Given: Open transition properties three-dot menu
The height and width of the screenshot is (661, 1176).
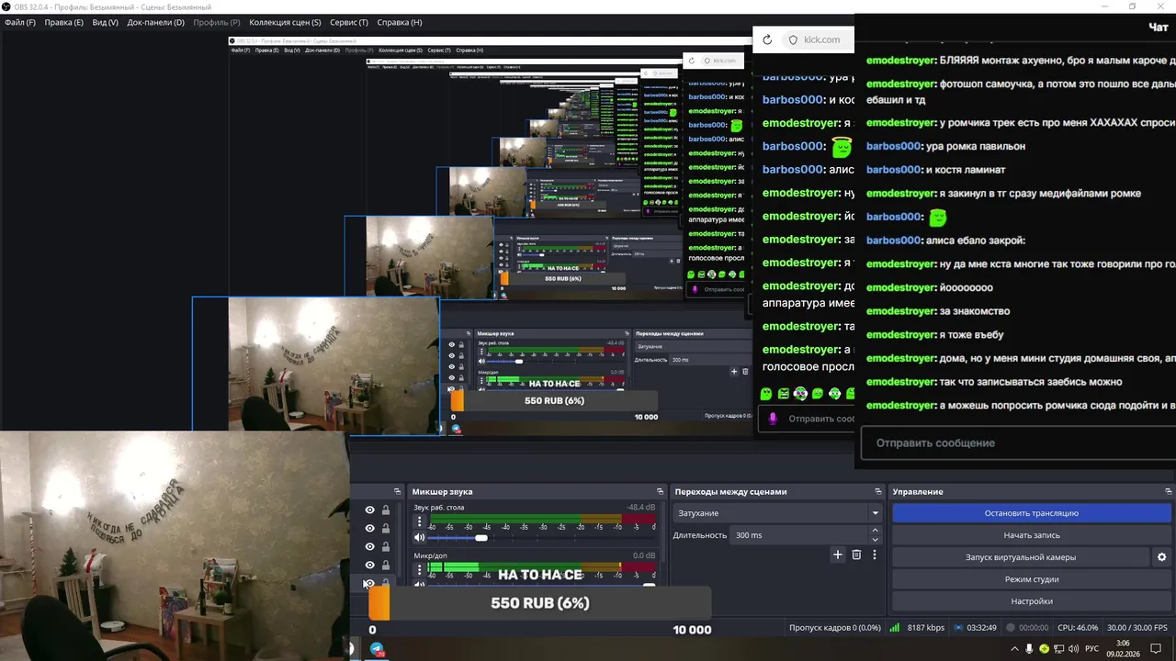Looking at the screenshot, I should tap(875, 555).
